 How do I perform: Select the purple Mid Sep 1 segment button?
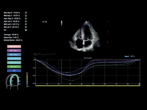(14, 51)
